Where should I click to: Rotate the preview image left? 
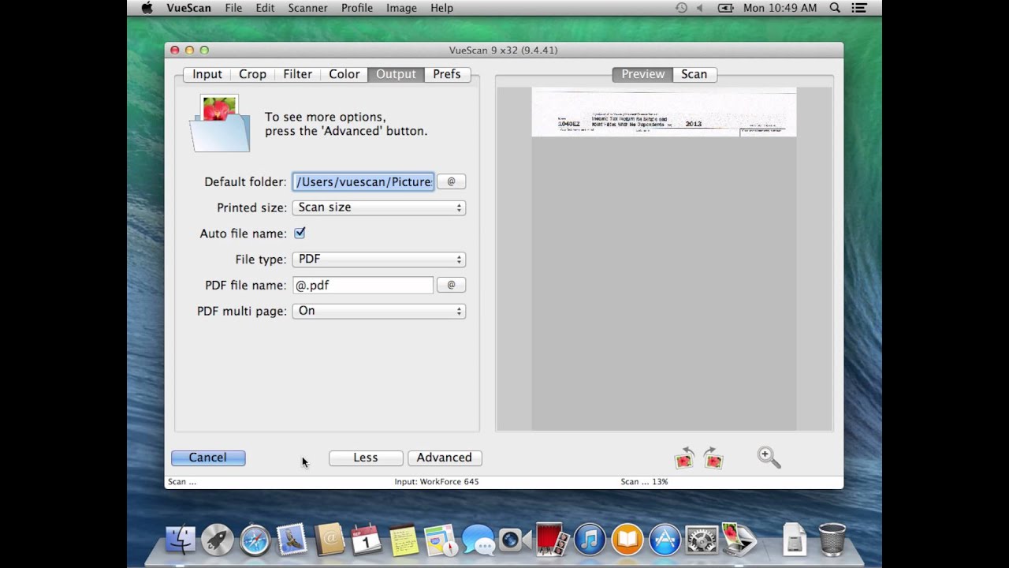[x=684, y=458]
